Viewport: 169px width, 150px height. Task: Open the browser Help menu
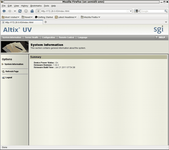point(53,6)
